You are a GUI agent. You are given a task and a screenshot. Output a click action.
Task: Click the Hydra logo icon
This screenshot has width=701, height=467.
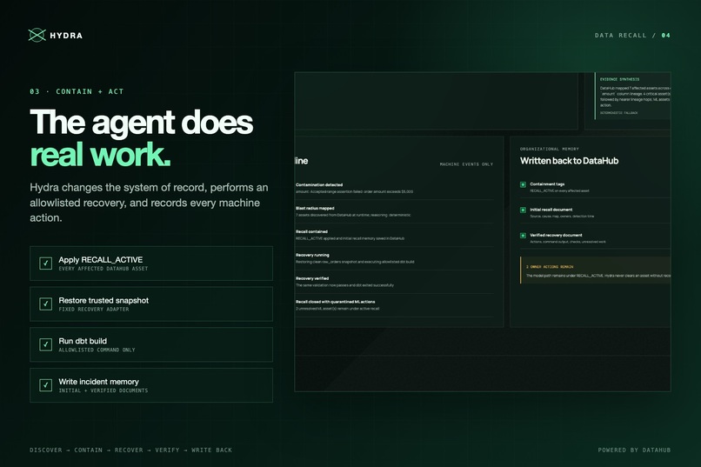point(37,35)
